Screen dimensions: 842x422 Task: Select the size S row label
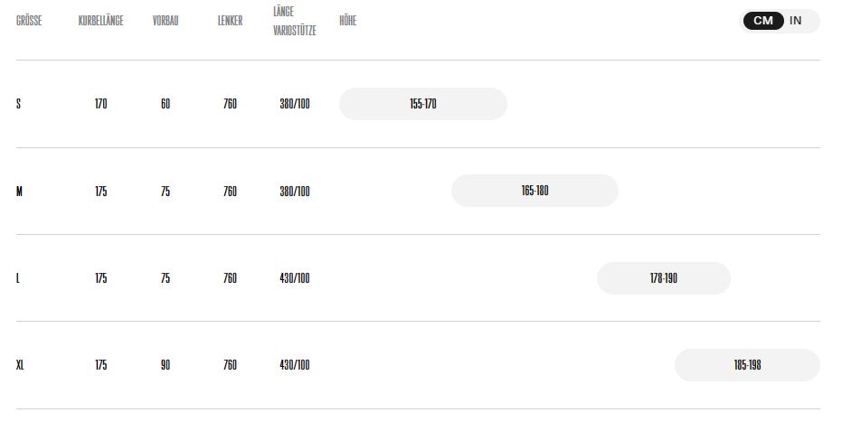pos(19,104)
